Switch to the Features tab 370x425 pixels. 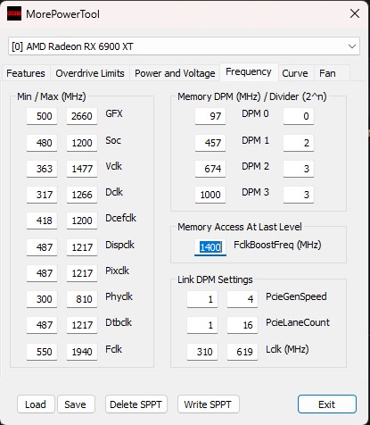[26, 73]
